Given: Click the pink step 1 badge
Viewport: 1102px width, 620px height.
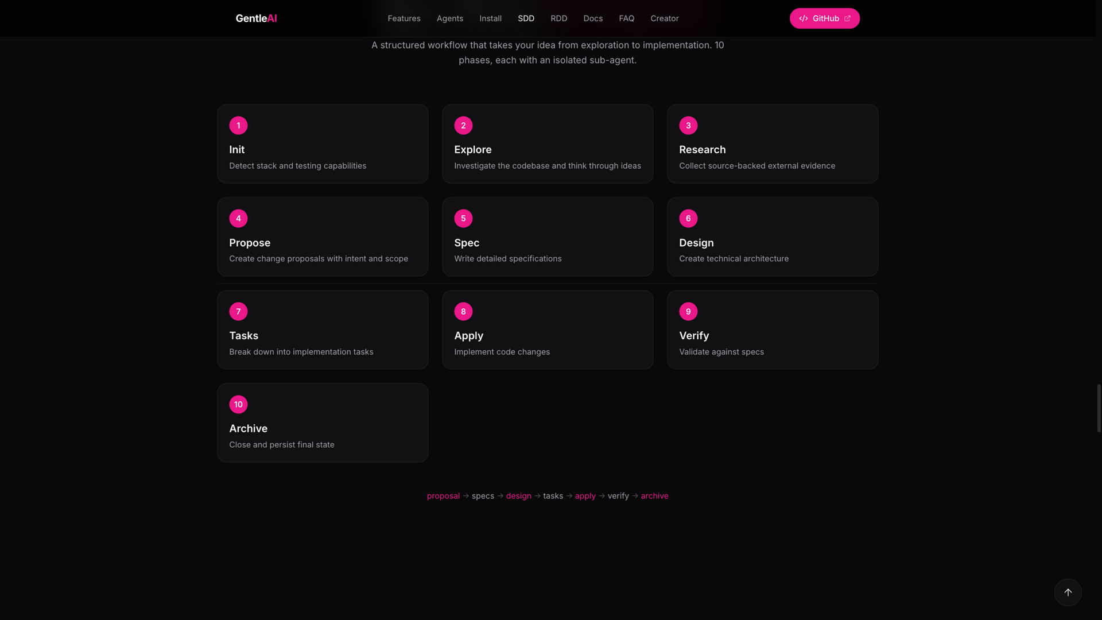Looking at the screenshot, I should (238, 125).
